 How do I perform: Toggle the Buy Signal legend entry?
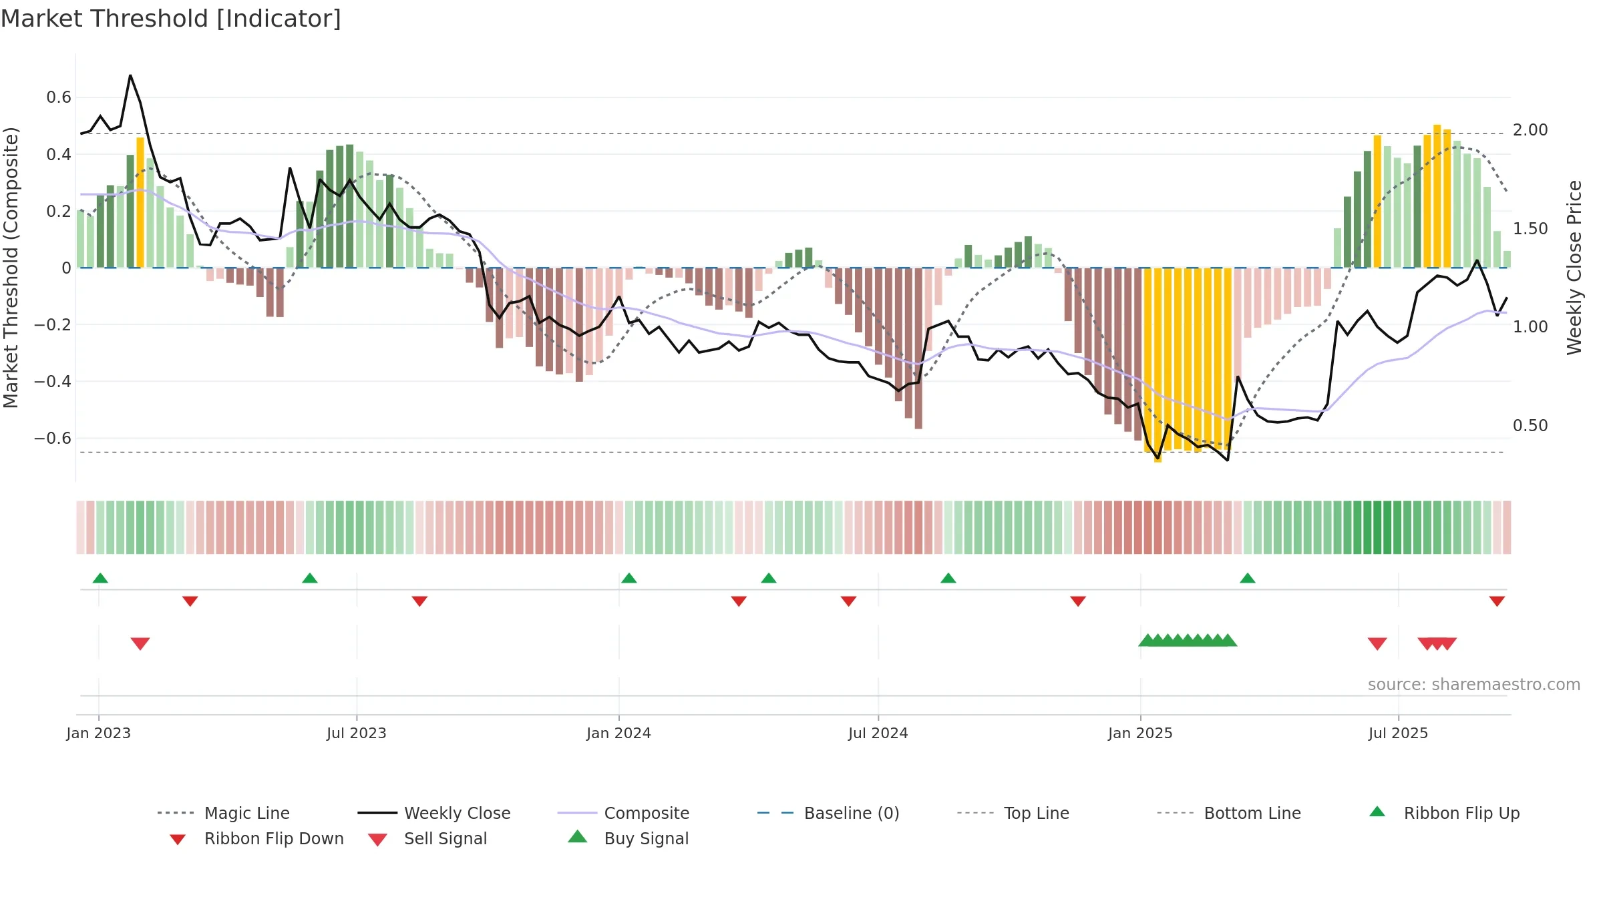click(628, 838)
